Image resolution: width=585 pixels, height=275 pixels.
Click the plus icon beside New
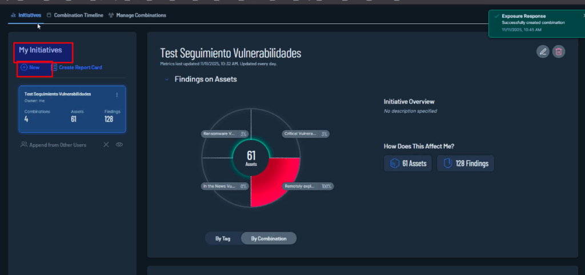click(24, 67)
